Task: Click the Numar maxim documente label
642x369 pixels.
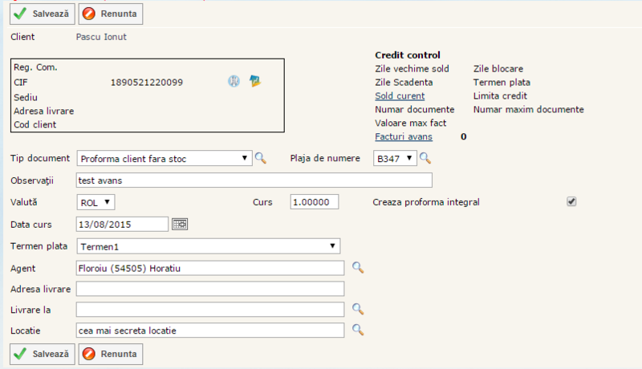Action: 529,110
